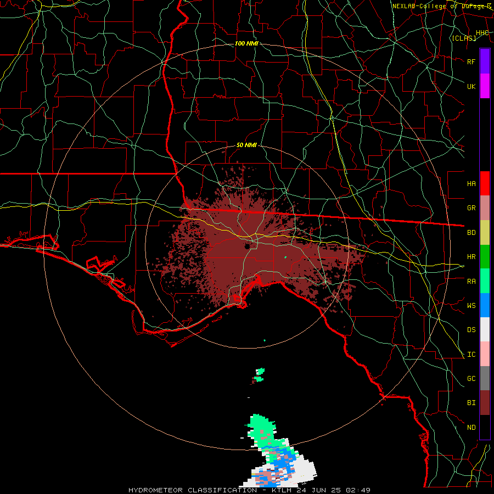Click the HHC product label
The height and width of the screenshot is (494, 494).
click(x=482, y=33)
